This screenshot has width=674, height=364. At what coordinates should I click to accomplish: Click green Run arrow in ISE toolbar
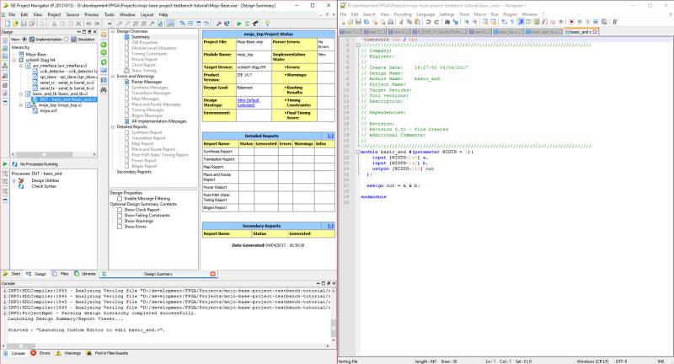tap(239, 24)
